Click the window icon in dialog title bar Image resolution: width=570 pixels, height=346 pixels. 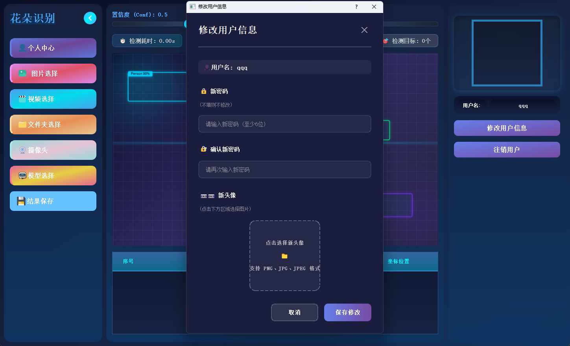click(x=192, y=7)
